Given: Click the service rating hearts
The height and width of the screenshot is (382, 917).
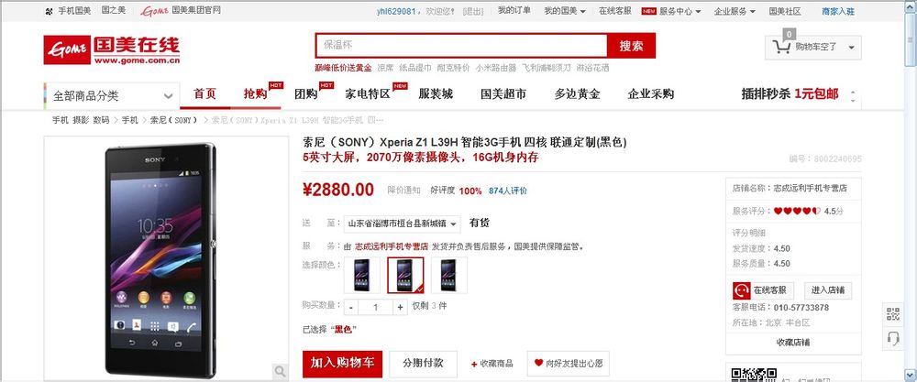Looking at the screenshot, I should (x=797, y=211).
